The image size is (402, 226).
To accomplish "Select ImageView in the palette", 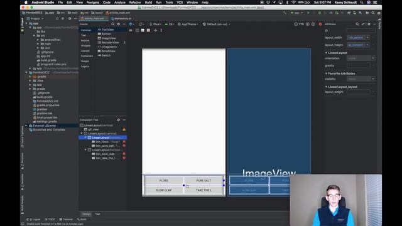I will coord(107,38).
